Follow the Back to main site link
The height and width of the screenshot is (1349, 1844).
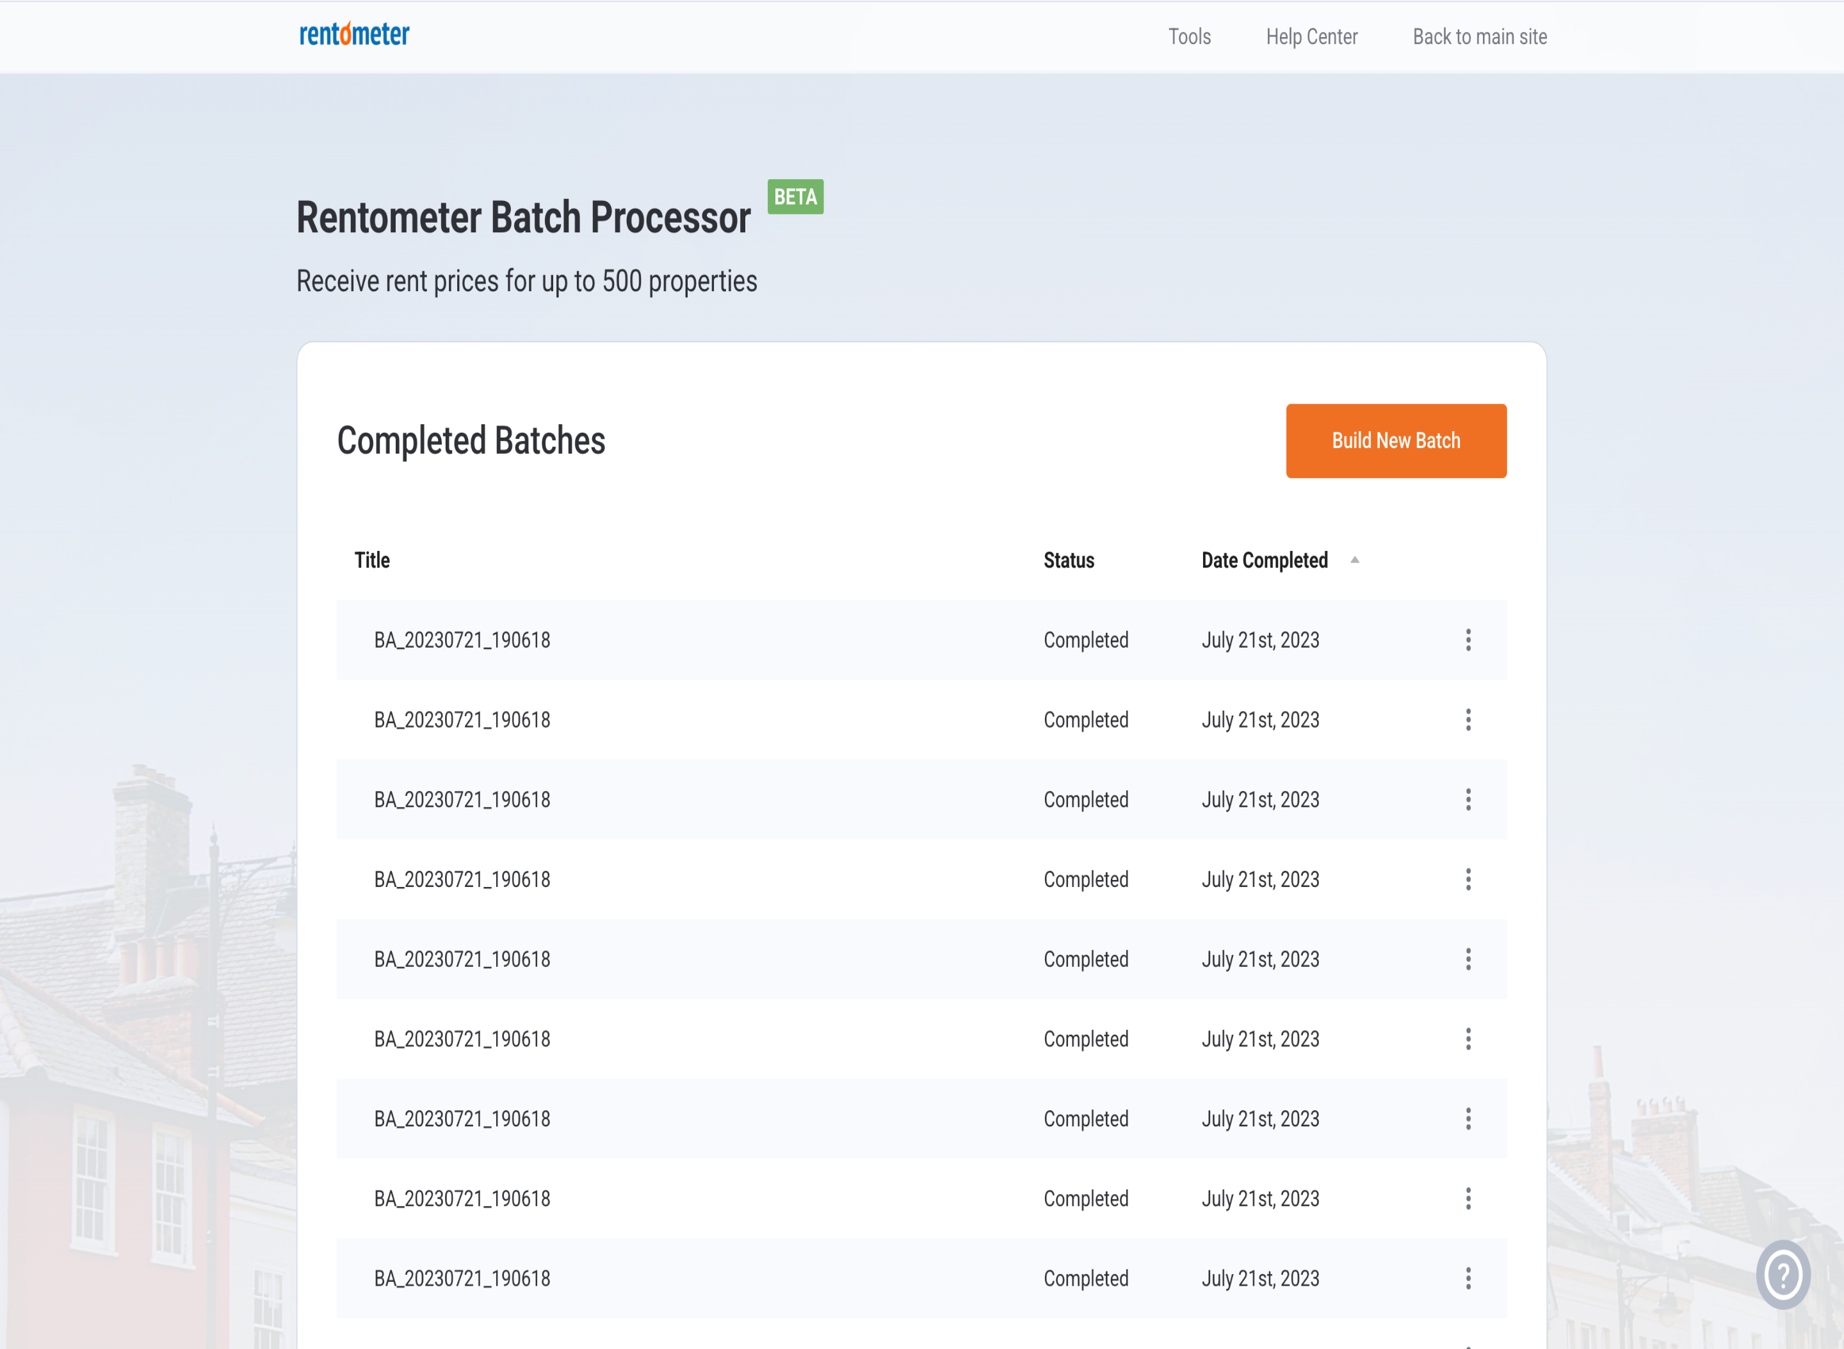tap(1480, 36)
